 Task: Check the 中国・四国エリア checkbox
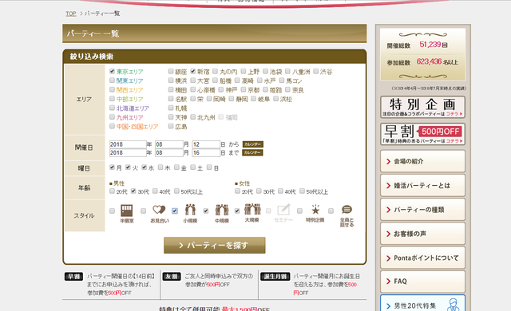point(112,126)
